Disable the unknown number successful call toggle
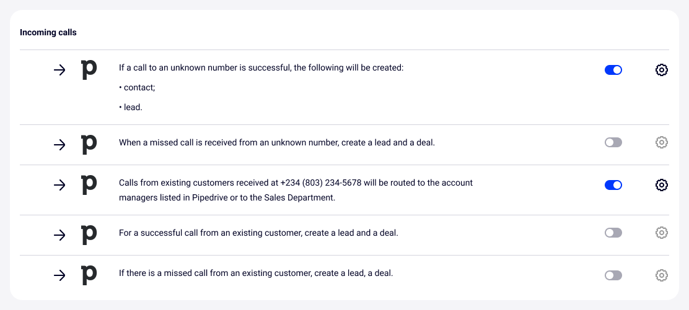689x310 pixels. point(613,70)
